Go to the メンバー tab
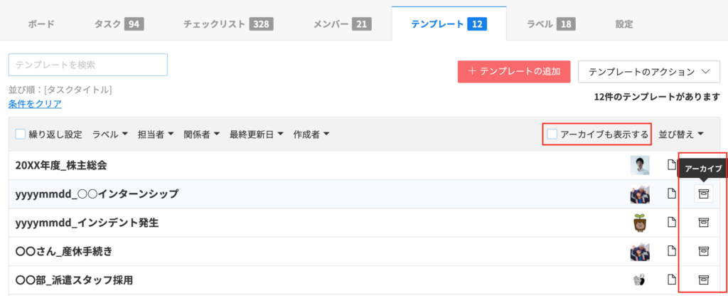This screenshot has height=296, width=728. pos(341,24)
